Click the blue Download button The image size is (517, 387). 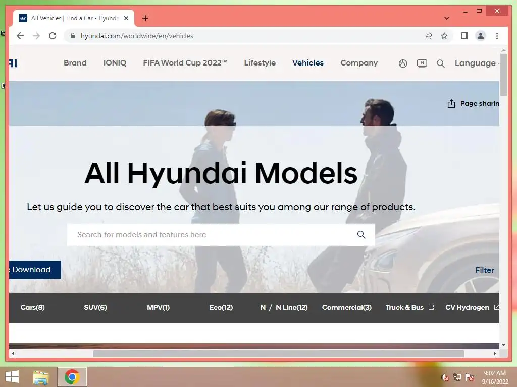[x=35, y=270]
